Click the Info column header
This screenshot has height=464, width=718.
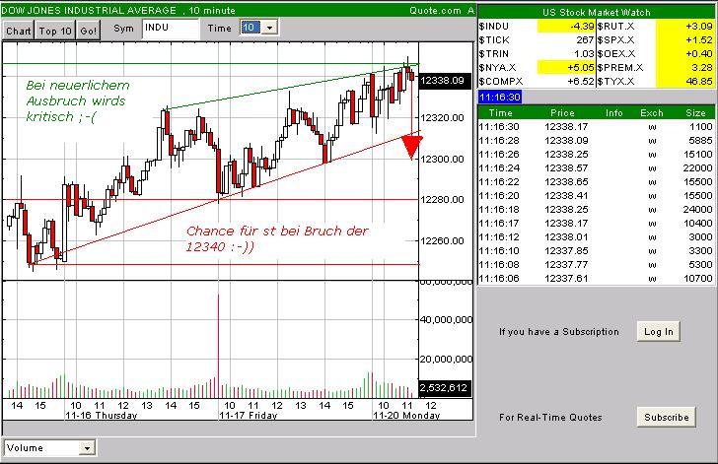[x=614, y=112]
